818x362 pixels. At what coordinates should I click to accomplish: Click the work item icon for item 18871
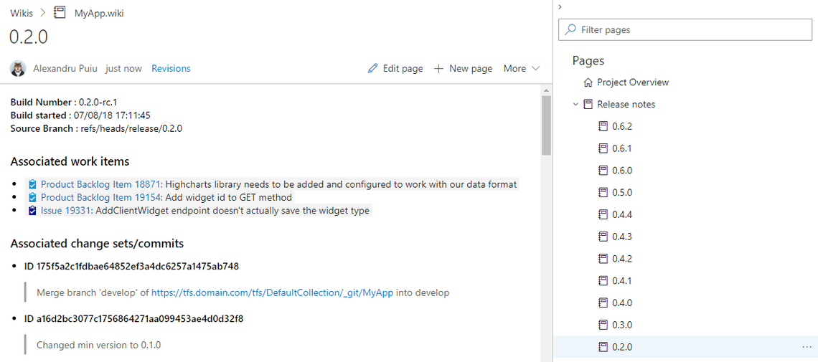tap(32, 184)
